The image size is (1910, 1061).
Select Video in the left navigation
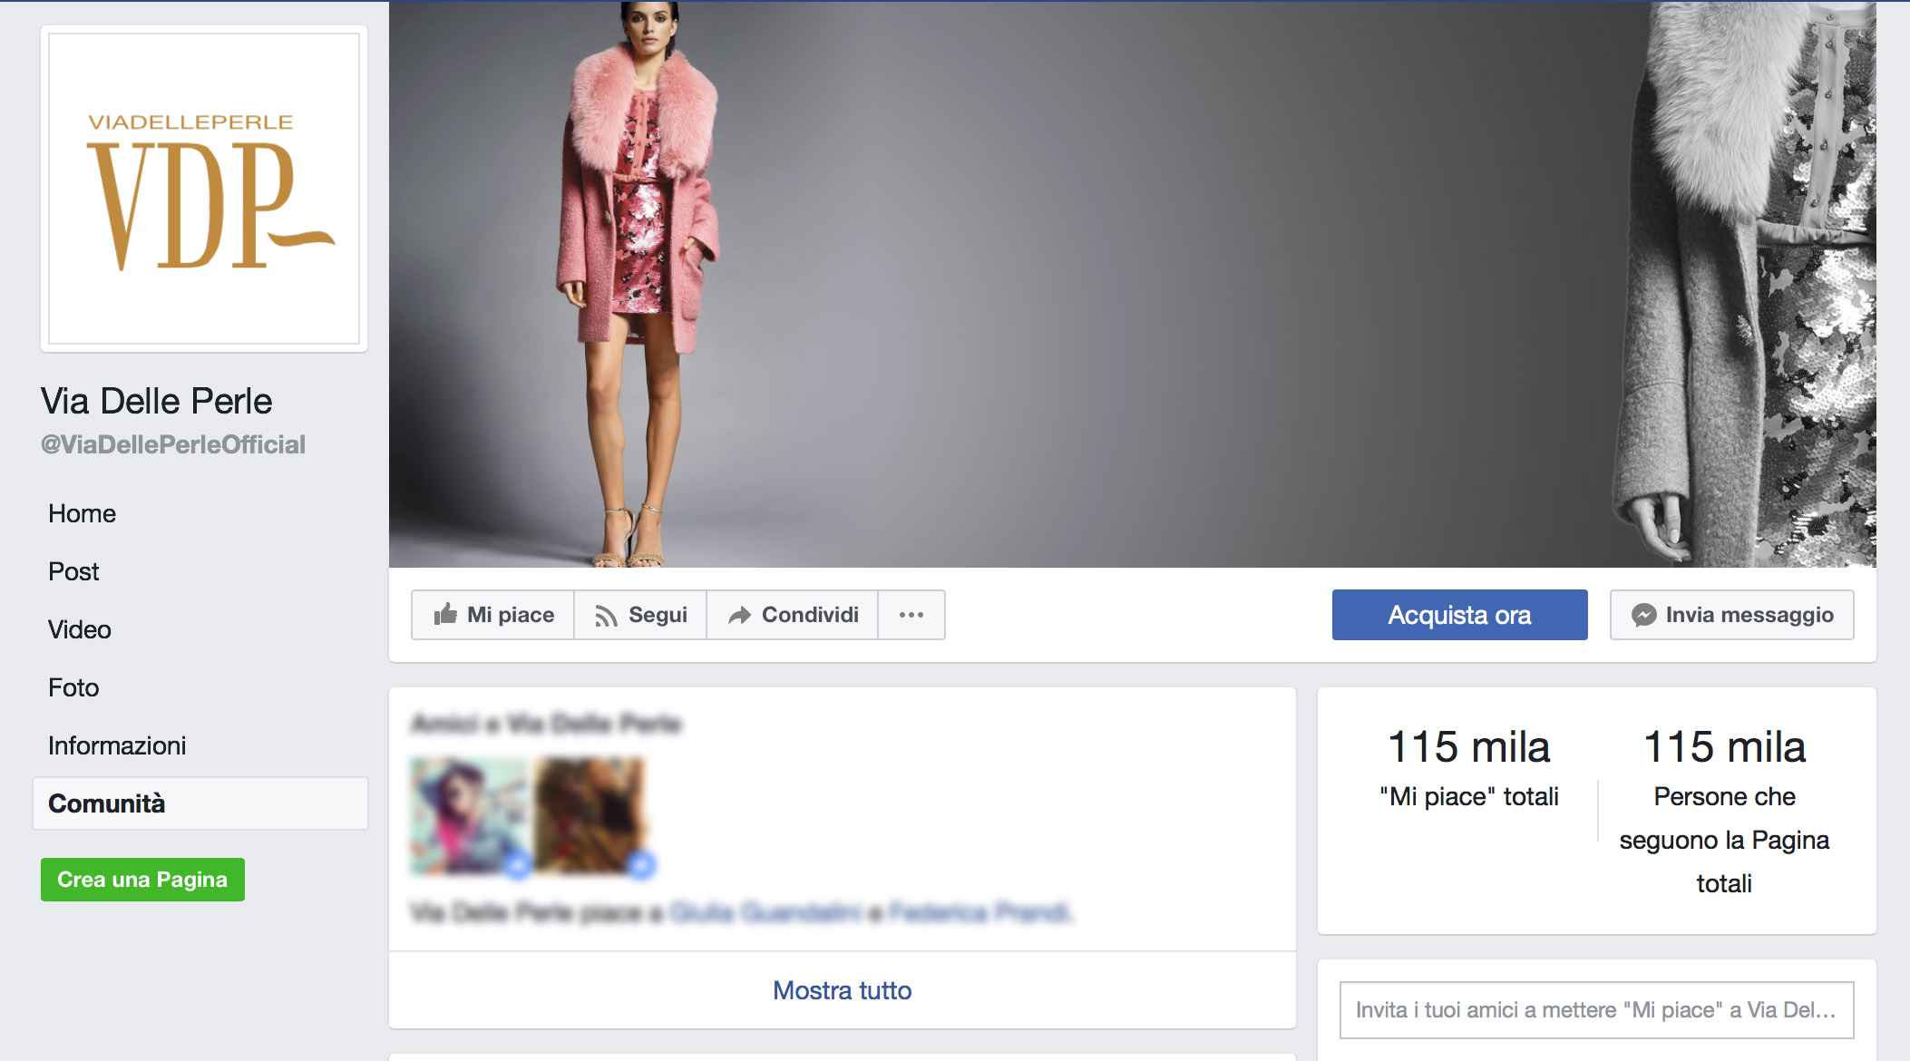point(79,629)
